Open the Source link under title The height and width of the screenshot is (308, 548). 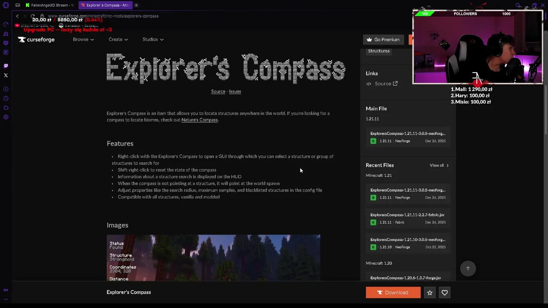click(x=218, y=91)
